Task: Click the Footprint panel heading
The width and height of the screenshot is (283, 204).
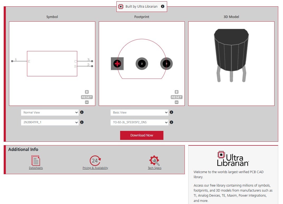Action: click(142, 17)
